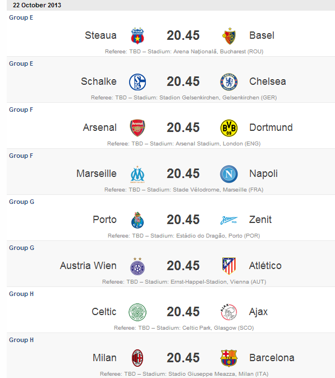Click the Steaua club crest

137,36
